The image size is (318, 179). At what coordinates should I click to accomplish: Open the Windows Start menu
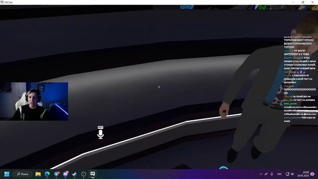[x=6, y=174]
